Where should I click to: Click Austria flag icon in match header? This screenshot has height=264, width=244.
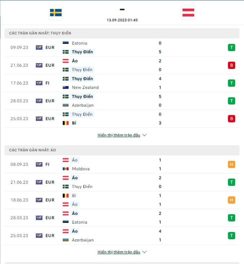188,13
